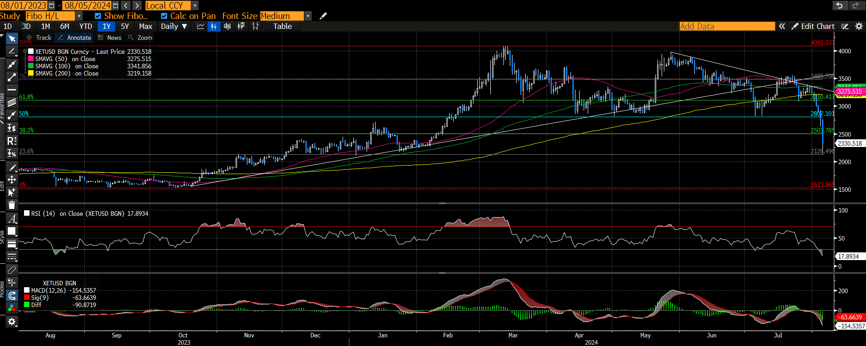Collapse the price legend box
The image size is (866, 346).
[x=25, y=52]
